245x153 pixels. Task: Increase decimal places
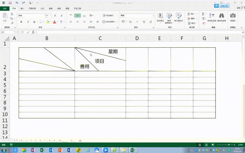[x=144, y=22]
